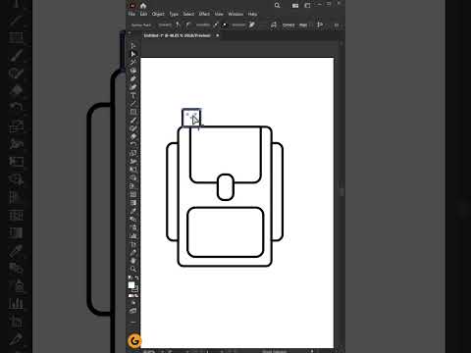Open the View menu

coord(219,14)
